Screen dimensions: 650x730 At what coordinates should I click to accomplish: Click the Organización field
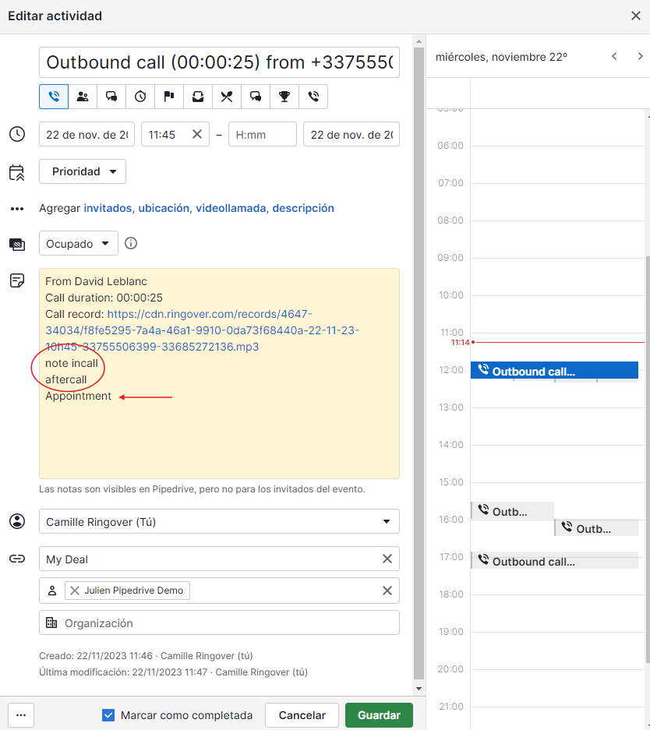(219, 622)
